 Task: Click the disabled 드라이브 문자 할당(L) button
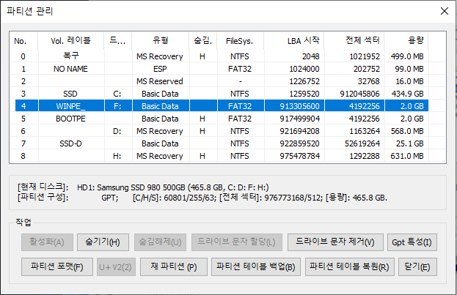point(237,242)
